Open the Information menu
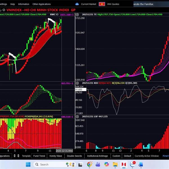Screen dimensions: 169x169 (24, 4)
